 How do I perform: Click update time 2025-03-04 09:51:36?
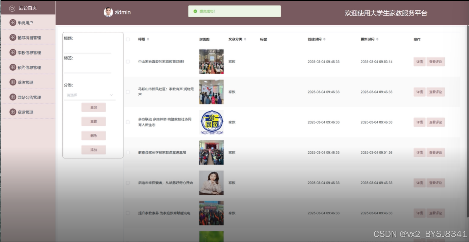point(376,152)
